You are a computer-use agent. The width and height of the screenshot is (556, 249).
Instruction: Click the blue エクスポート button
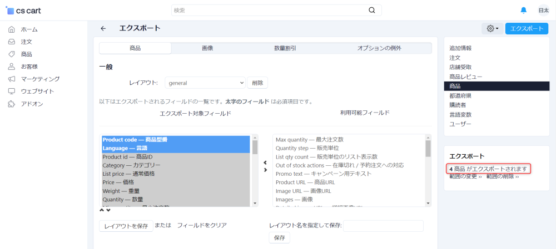[x=527, y=29]
